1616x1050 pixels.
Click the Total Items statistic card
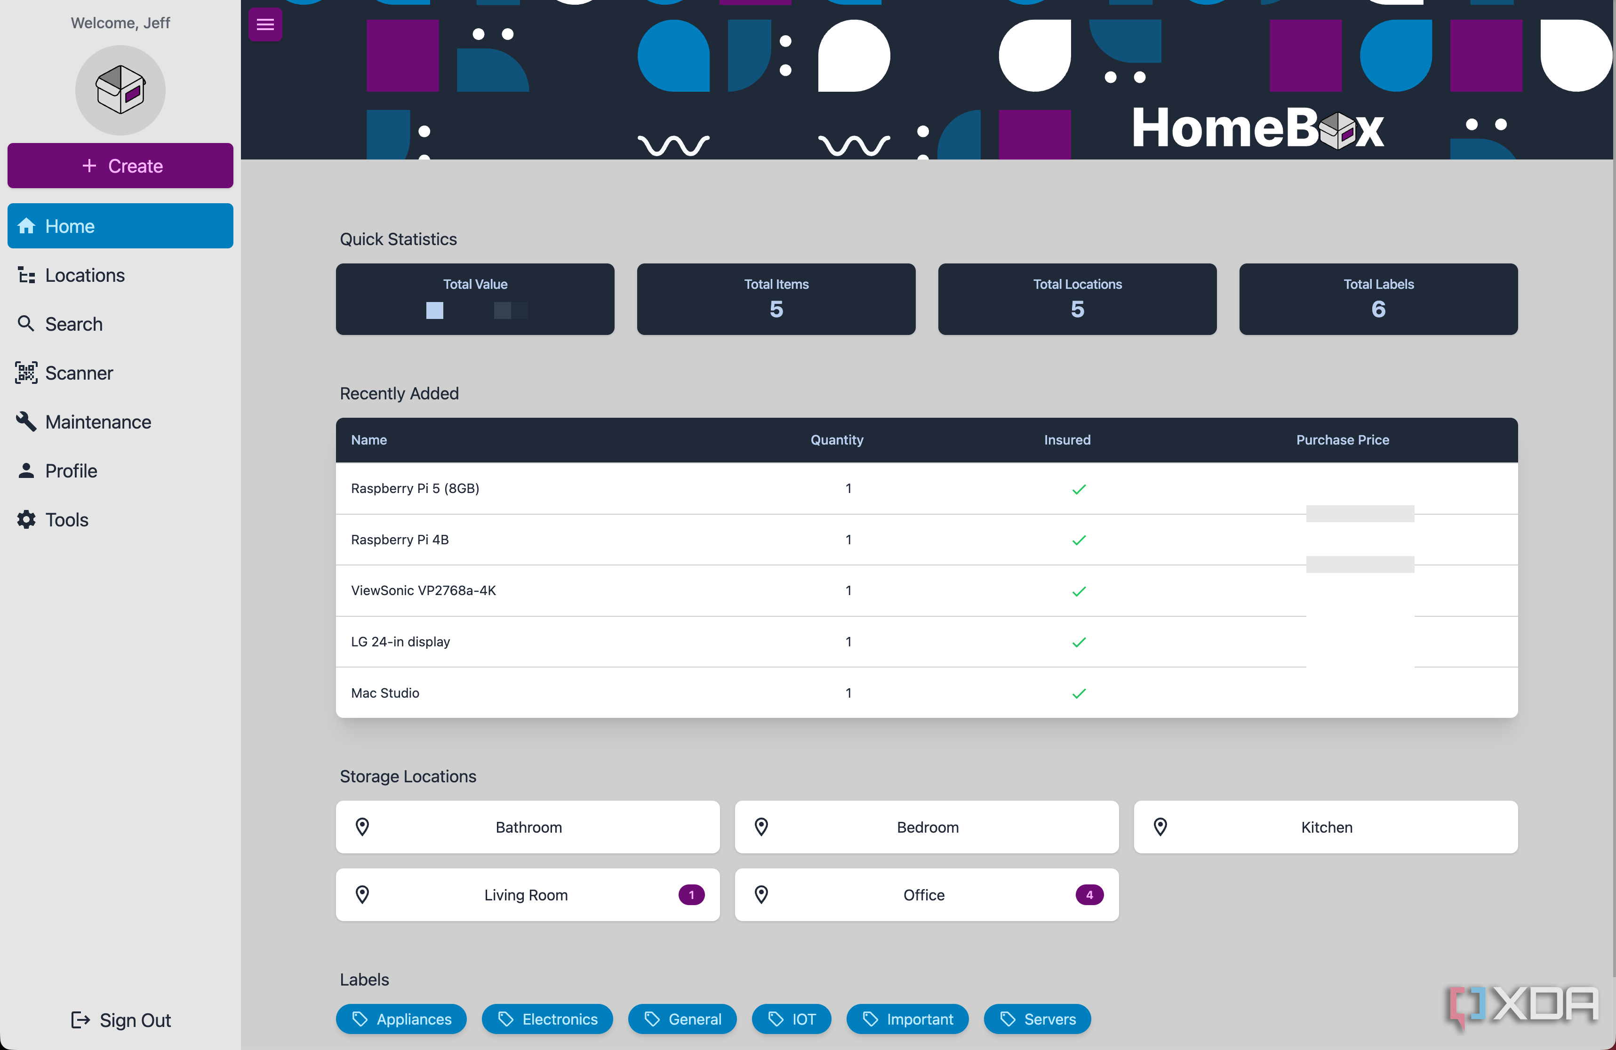tap(776, 299)
